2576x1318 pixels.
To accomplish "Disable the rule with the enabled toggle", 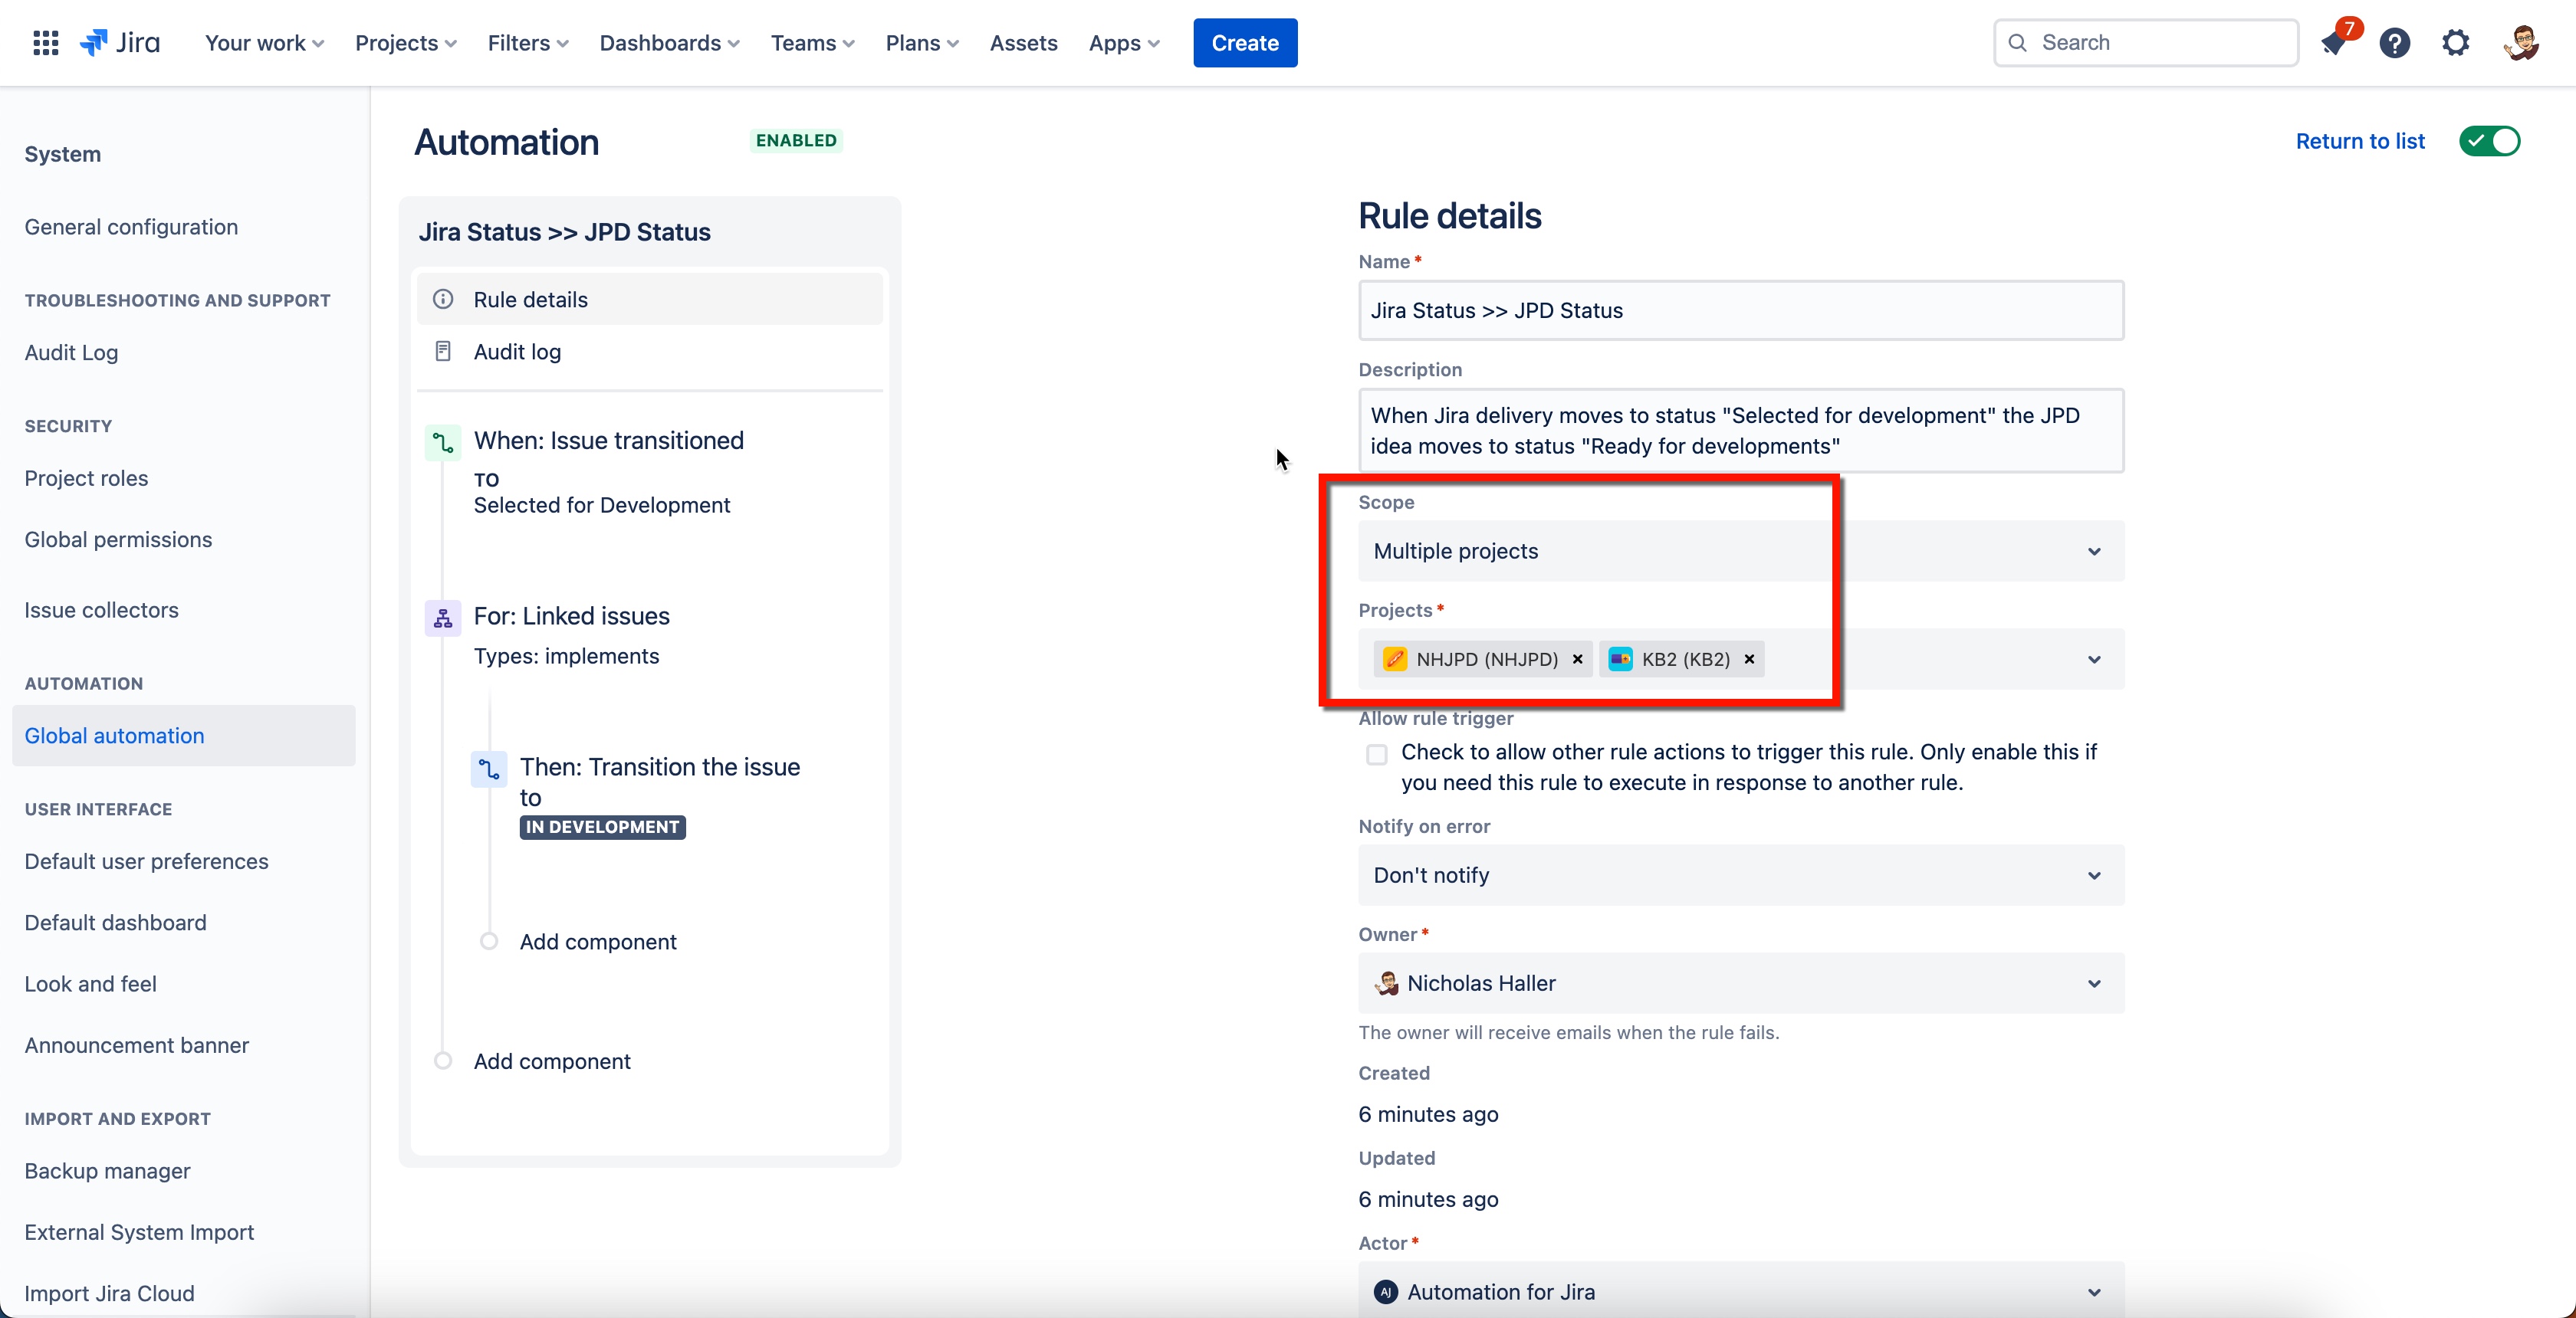I will (2489, 141).
